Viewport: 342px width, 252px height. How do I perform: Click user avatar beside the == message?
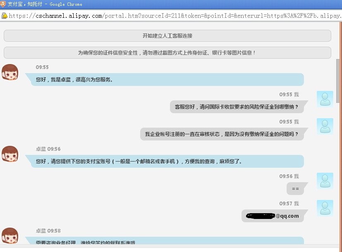click(325, 181)
